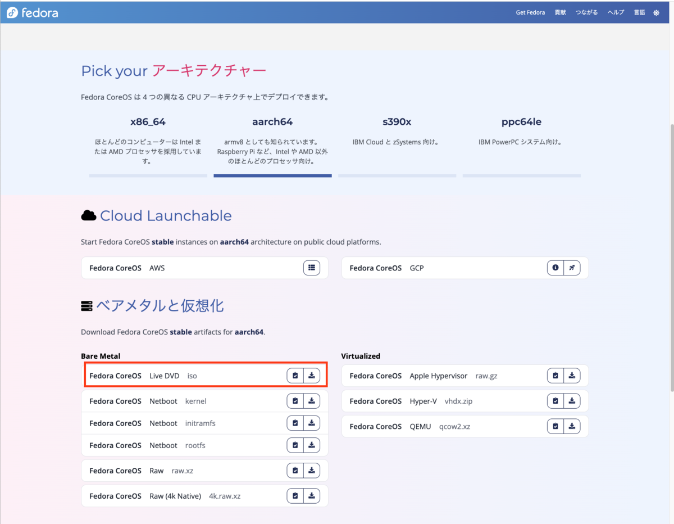Screen dimensions: 674x524
Task: Open the つながる menu
Action: click(586, 12)
